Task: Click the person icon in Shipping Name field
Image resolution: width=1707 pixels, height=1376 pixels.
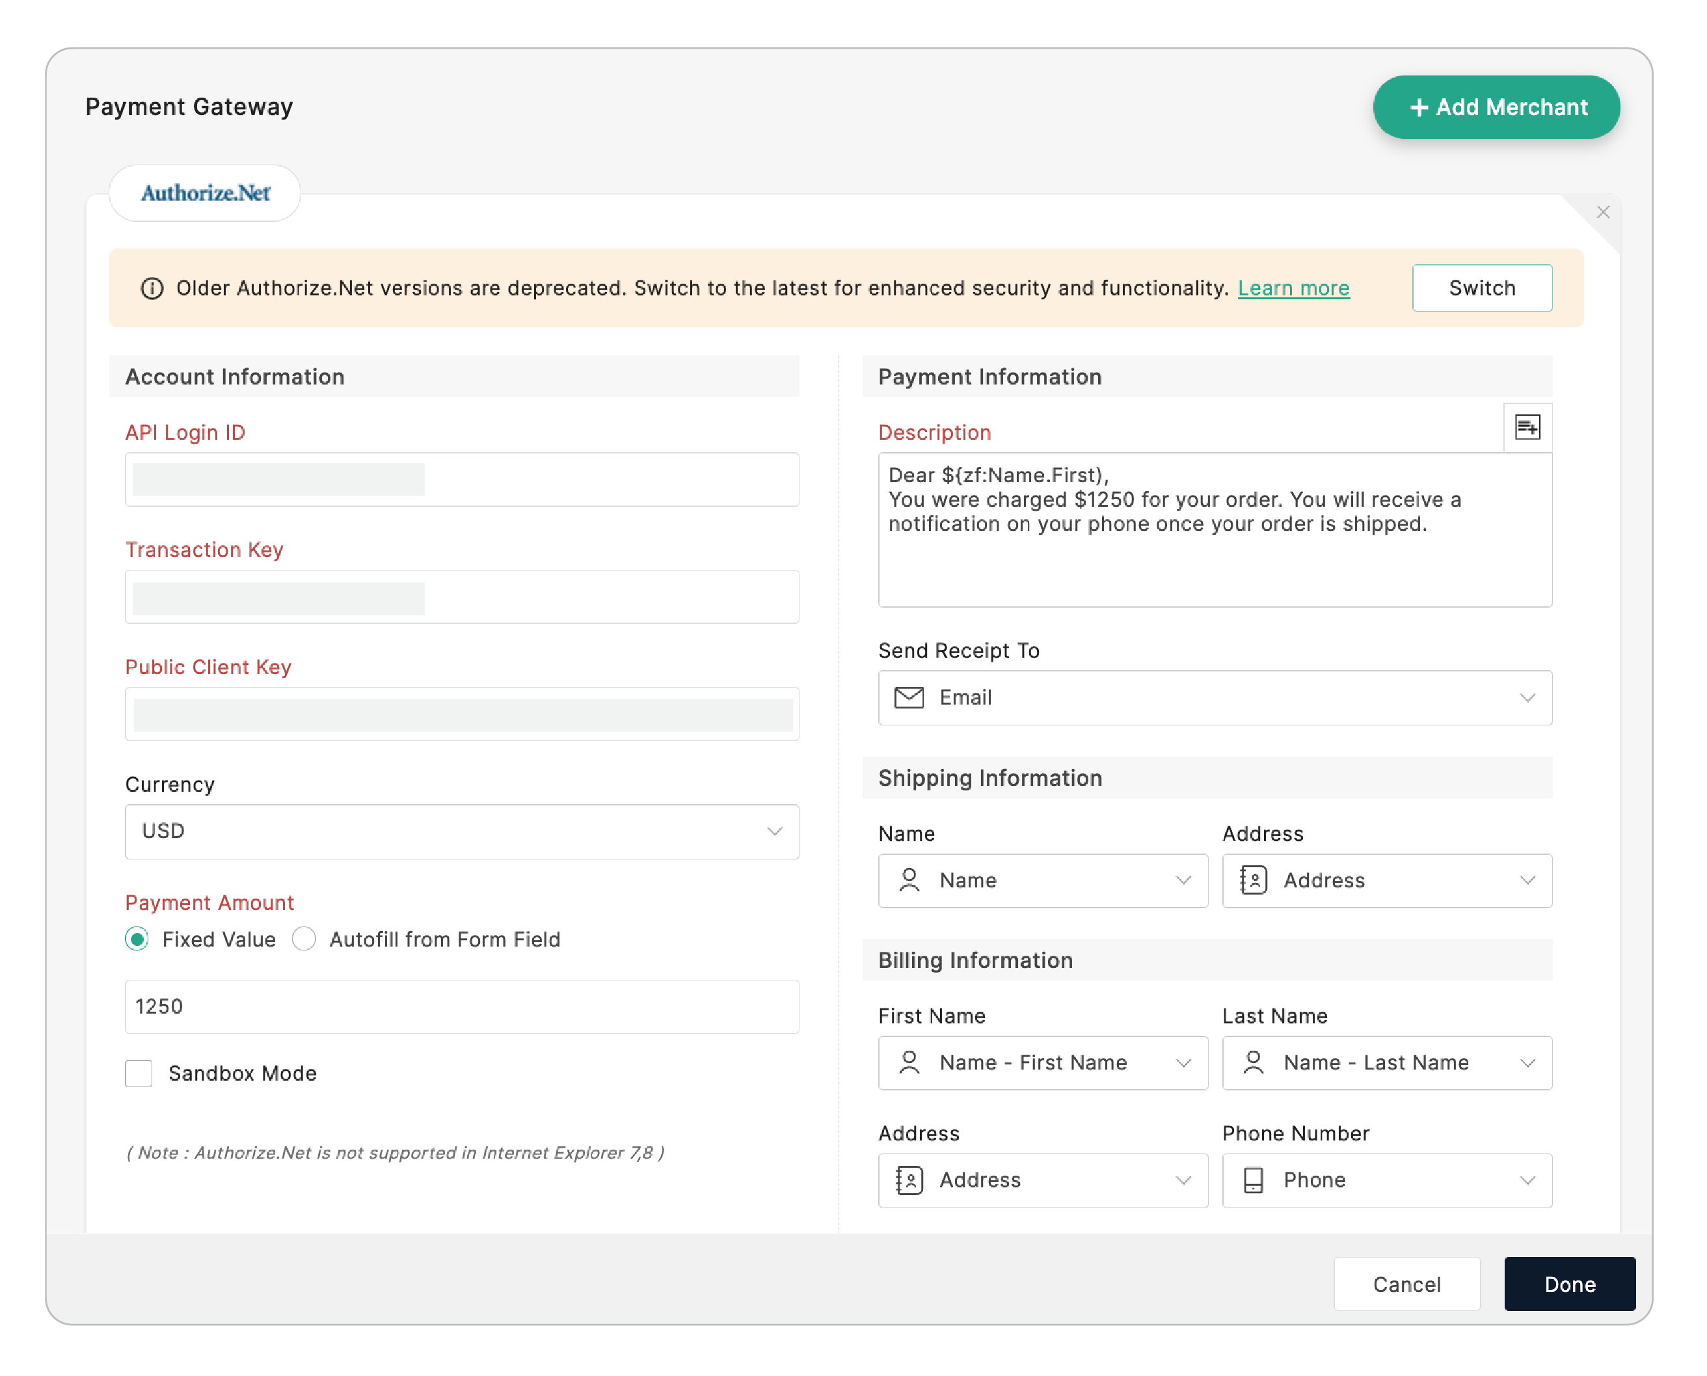Action: 909,880
